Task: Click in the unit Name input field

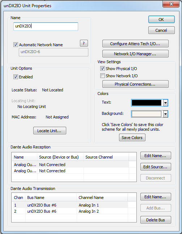Action: coord(46,26)
